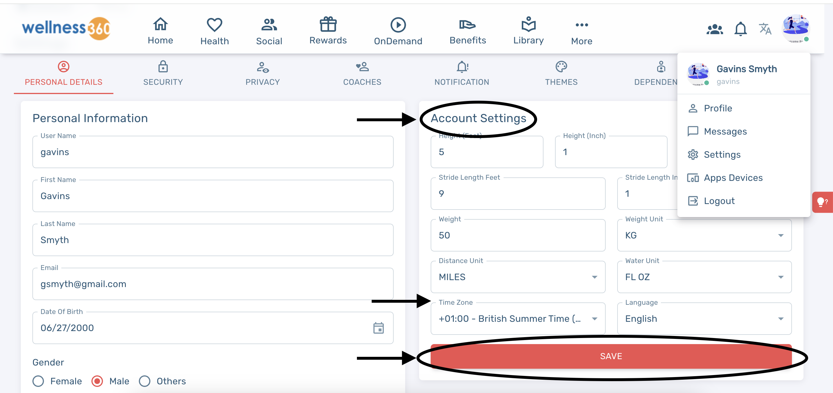Expand the Weight Unit KG dropdown
This screenshot has width=833, height=393.
[704, 236]
